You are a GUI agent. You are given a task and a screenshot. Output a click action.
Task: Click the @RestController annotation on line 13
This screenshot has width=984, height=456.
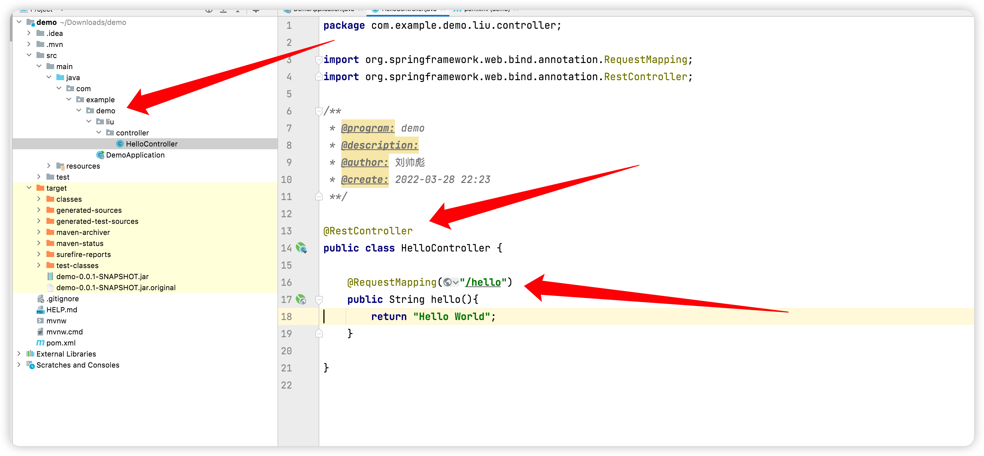tap(368, 231)
